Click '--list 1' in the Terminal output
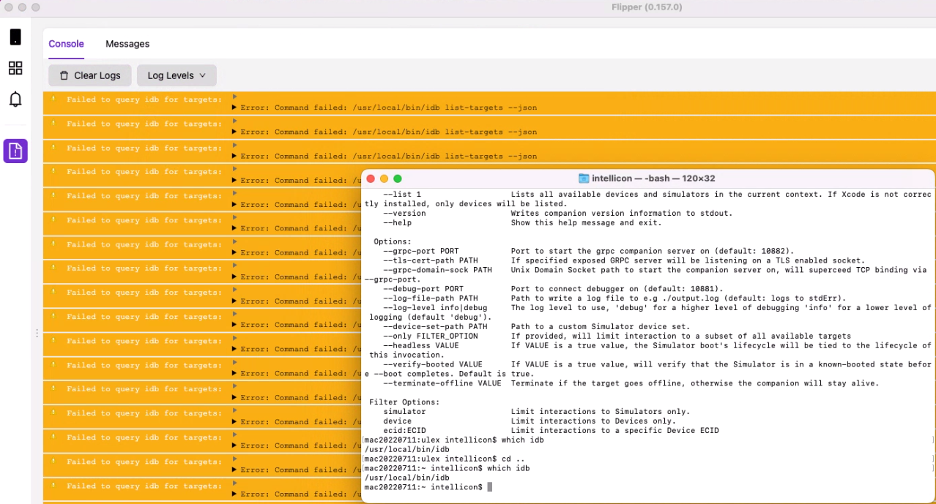Viewport: 936px width, 504px height. [402, 195]
